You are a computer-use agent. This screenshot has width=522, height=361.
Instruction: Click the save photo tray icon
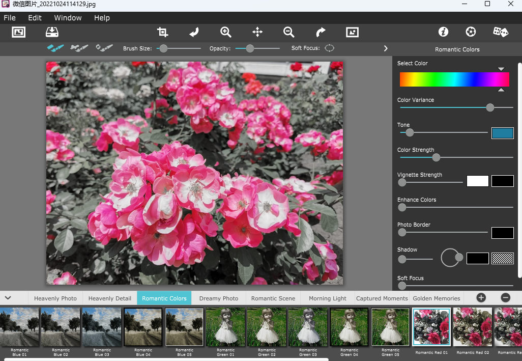click(52, 32)
